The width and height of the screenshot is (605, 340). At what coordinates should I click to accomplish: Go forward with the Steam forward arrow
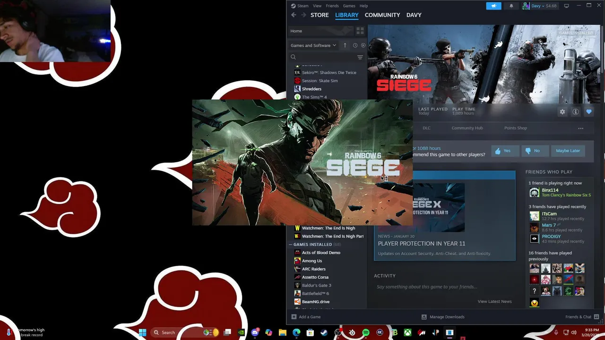(x=303, y=15)
